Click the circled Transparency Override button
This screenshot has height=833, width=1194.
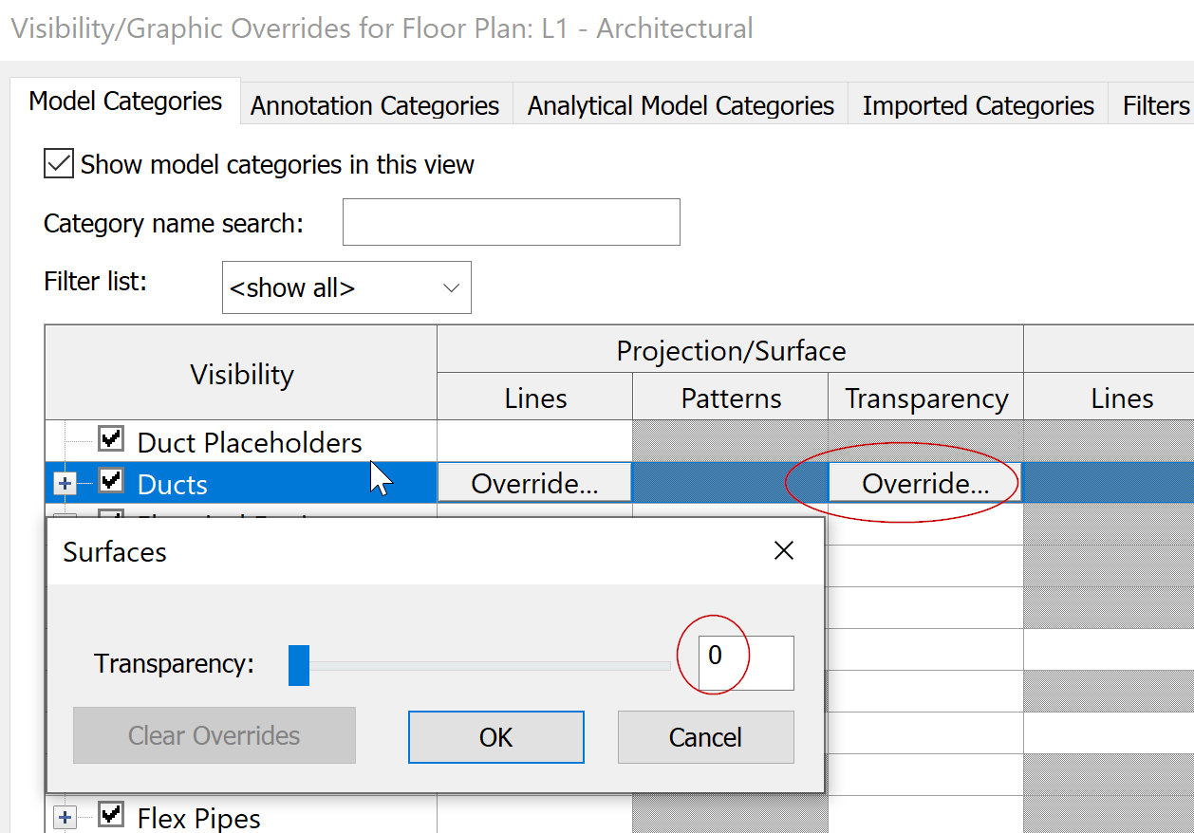(x=923, y=482)
